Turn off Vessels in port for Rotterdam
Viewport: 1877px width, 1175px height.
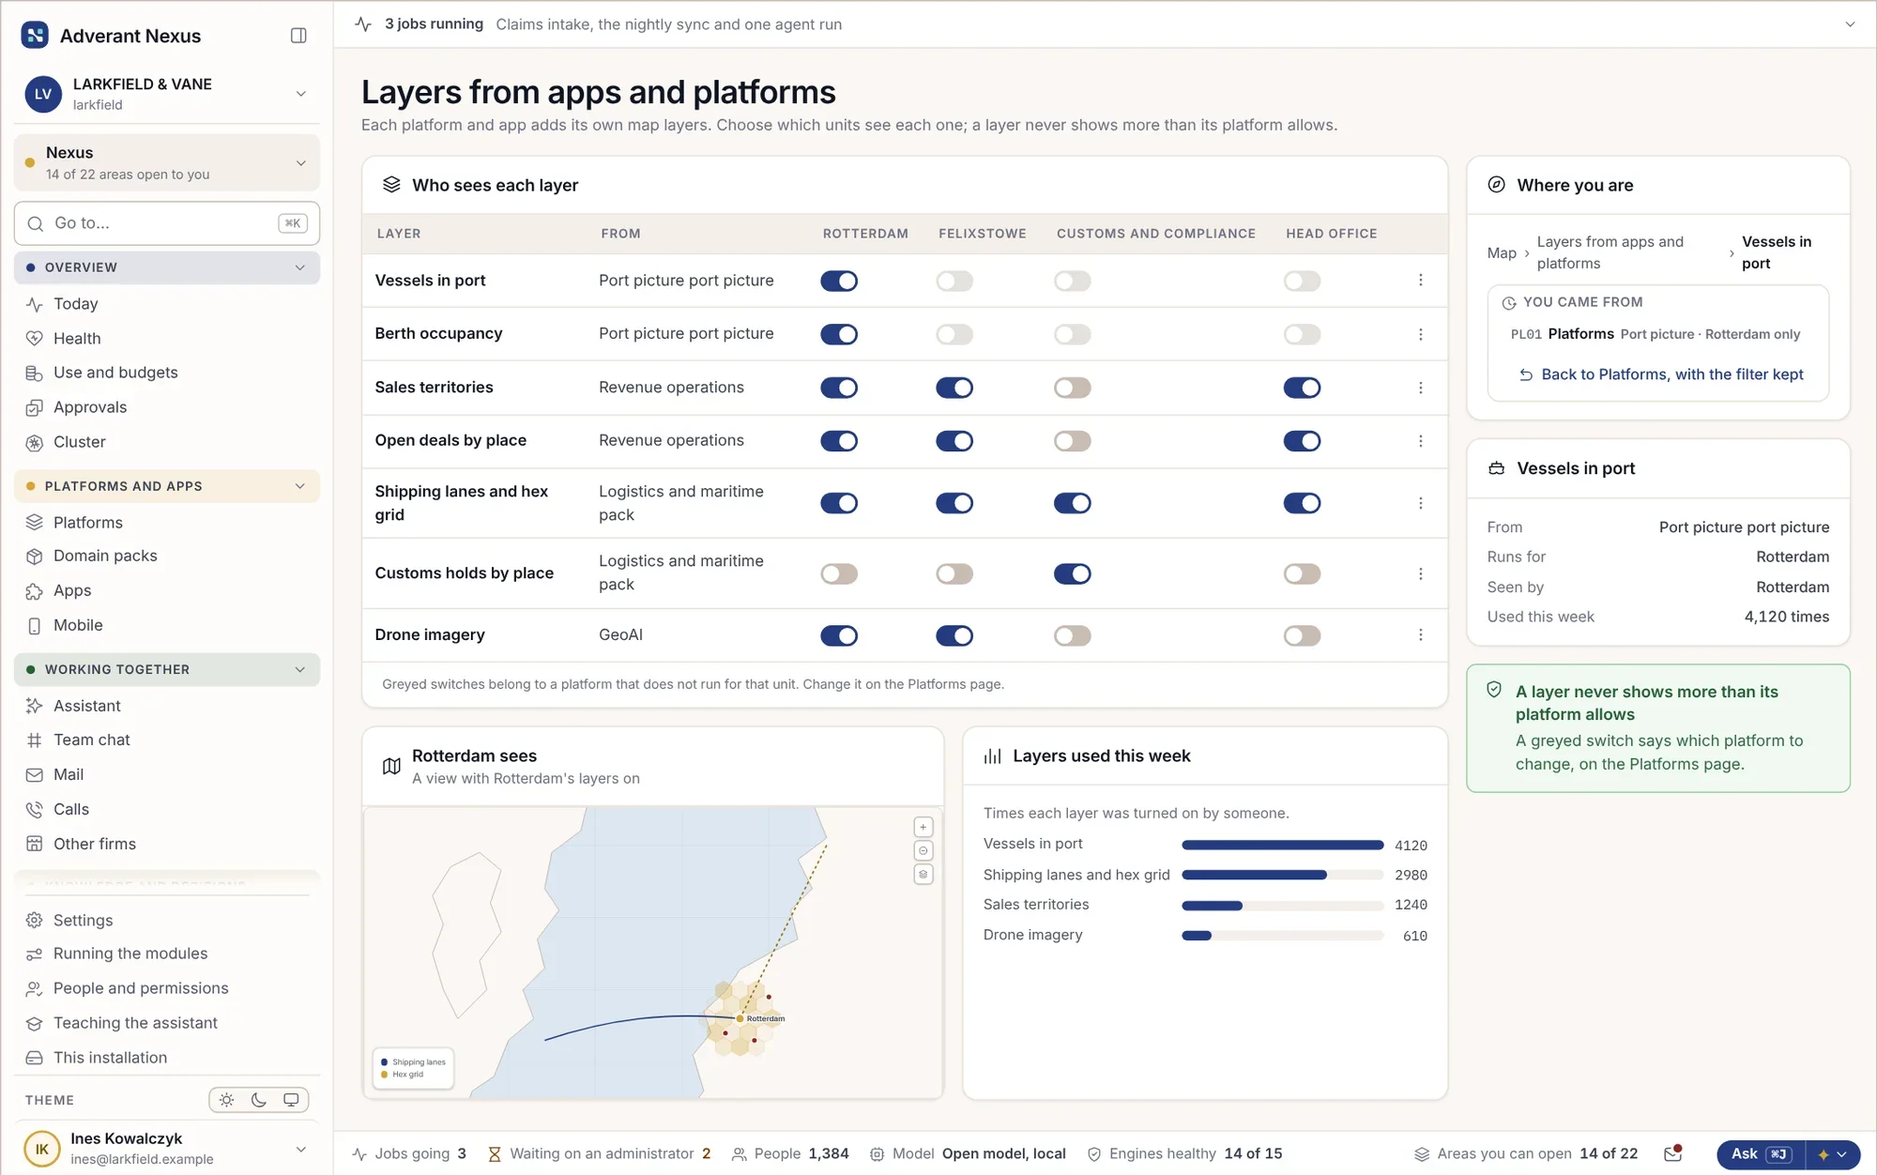pos(839,281)
